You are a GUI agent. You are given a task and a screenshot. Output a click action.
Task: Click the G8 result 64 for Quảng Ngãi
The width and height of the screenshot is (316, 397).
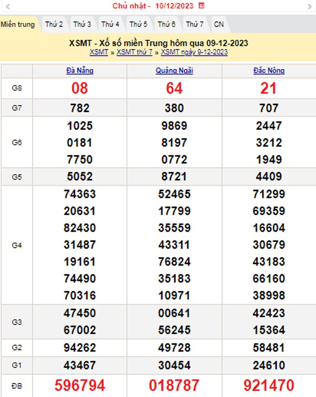pyautogui.click(x=174, y=88)
